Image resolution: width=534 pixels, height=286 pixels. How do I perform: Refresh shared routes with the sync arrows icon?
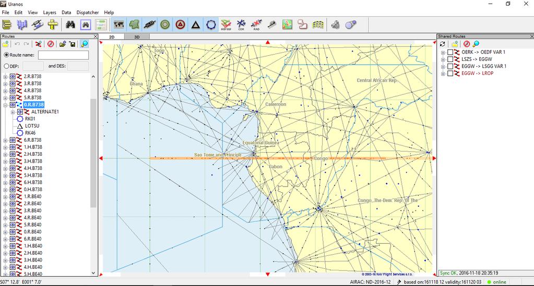442,44
